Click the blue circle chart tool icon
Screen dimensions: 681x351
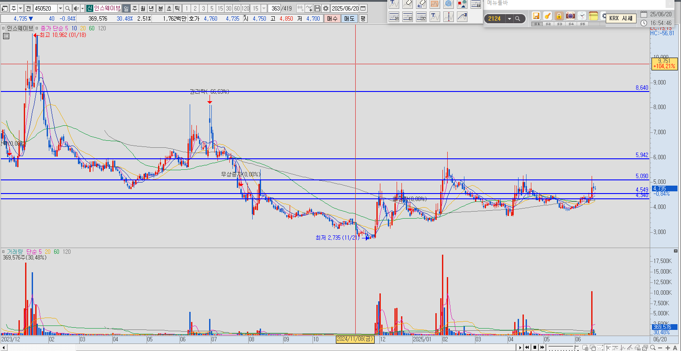(x=449, y=4)
